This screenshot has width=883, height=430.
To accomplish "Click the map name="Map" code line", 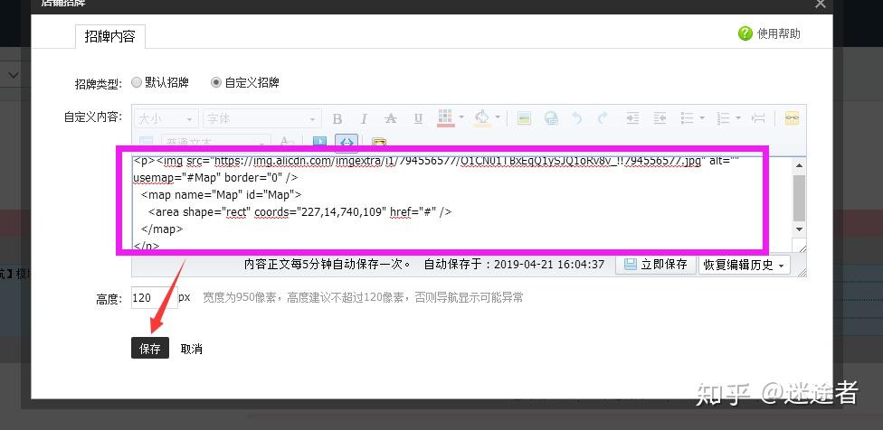I will point(222,194).
